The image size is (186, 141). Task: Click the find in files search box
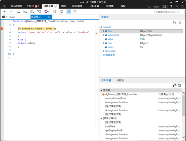click(170, 12)
